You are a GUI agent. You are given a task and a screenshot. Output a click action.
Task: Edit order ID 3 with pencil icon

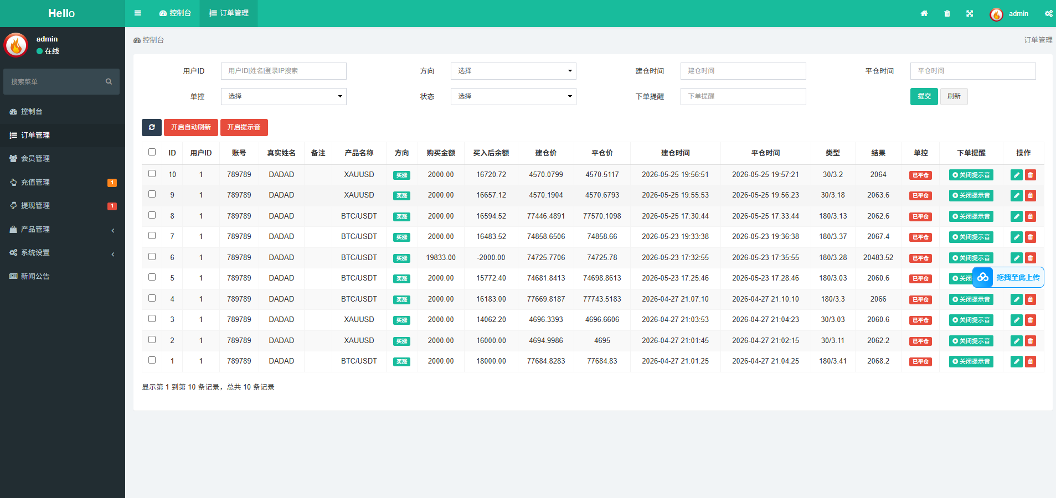[x=1017, y=320]
